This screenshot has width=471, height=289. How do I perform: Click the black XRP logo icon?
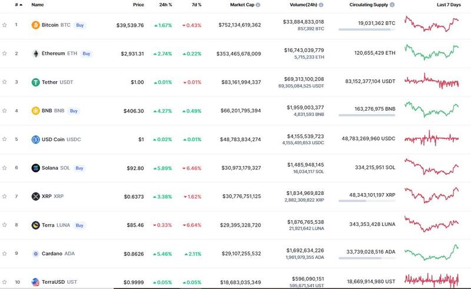pyautogui.click(x=35, y=196)
